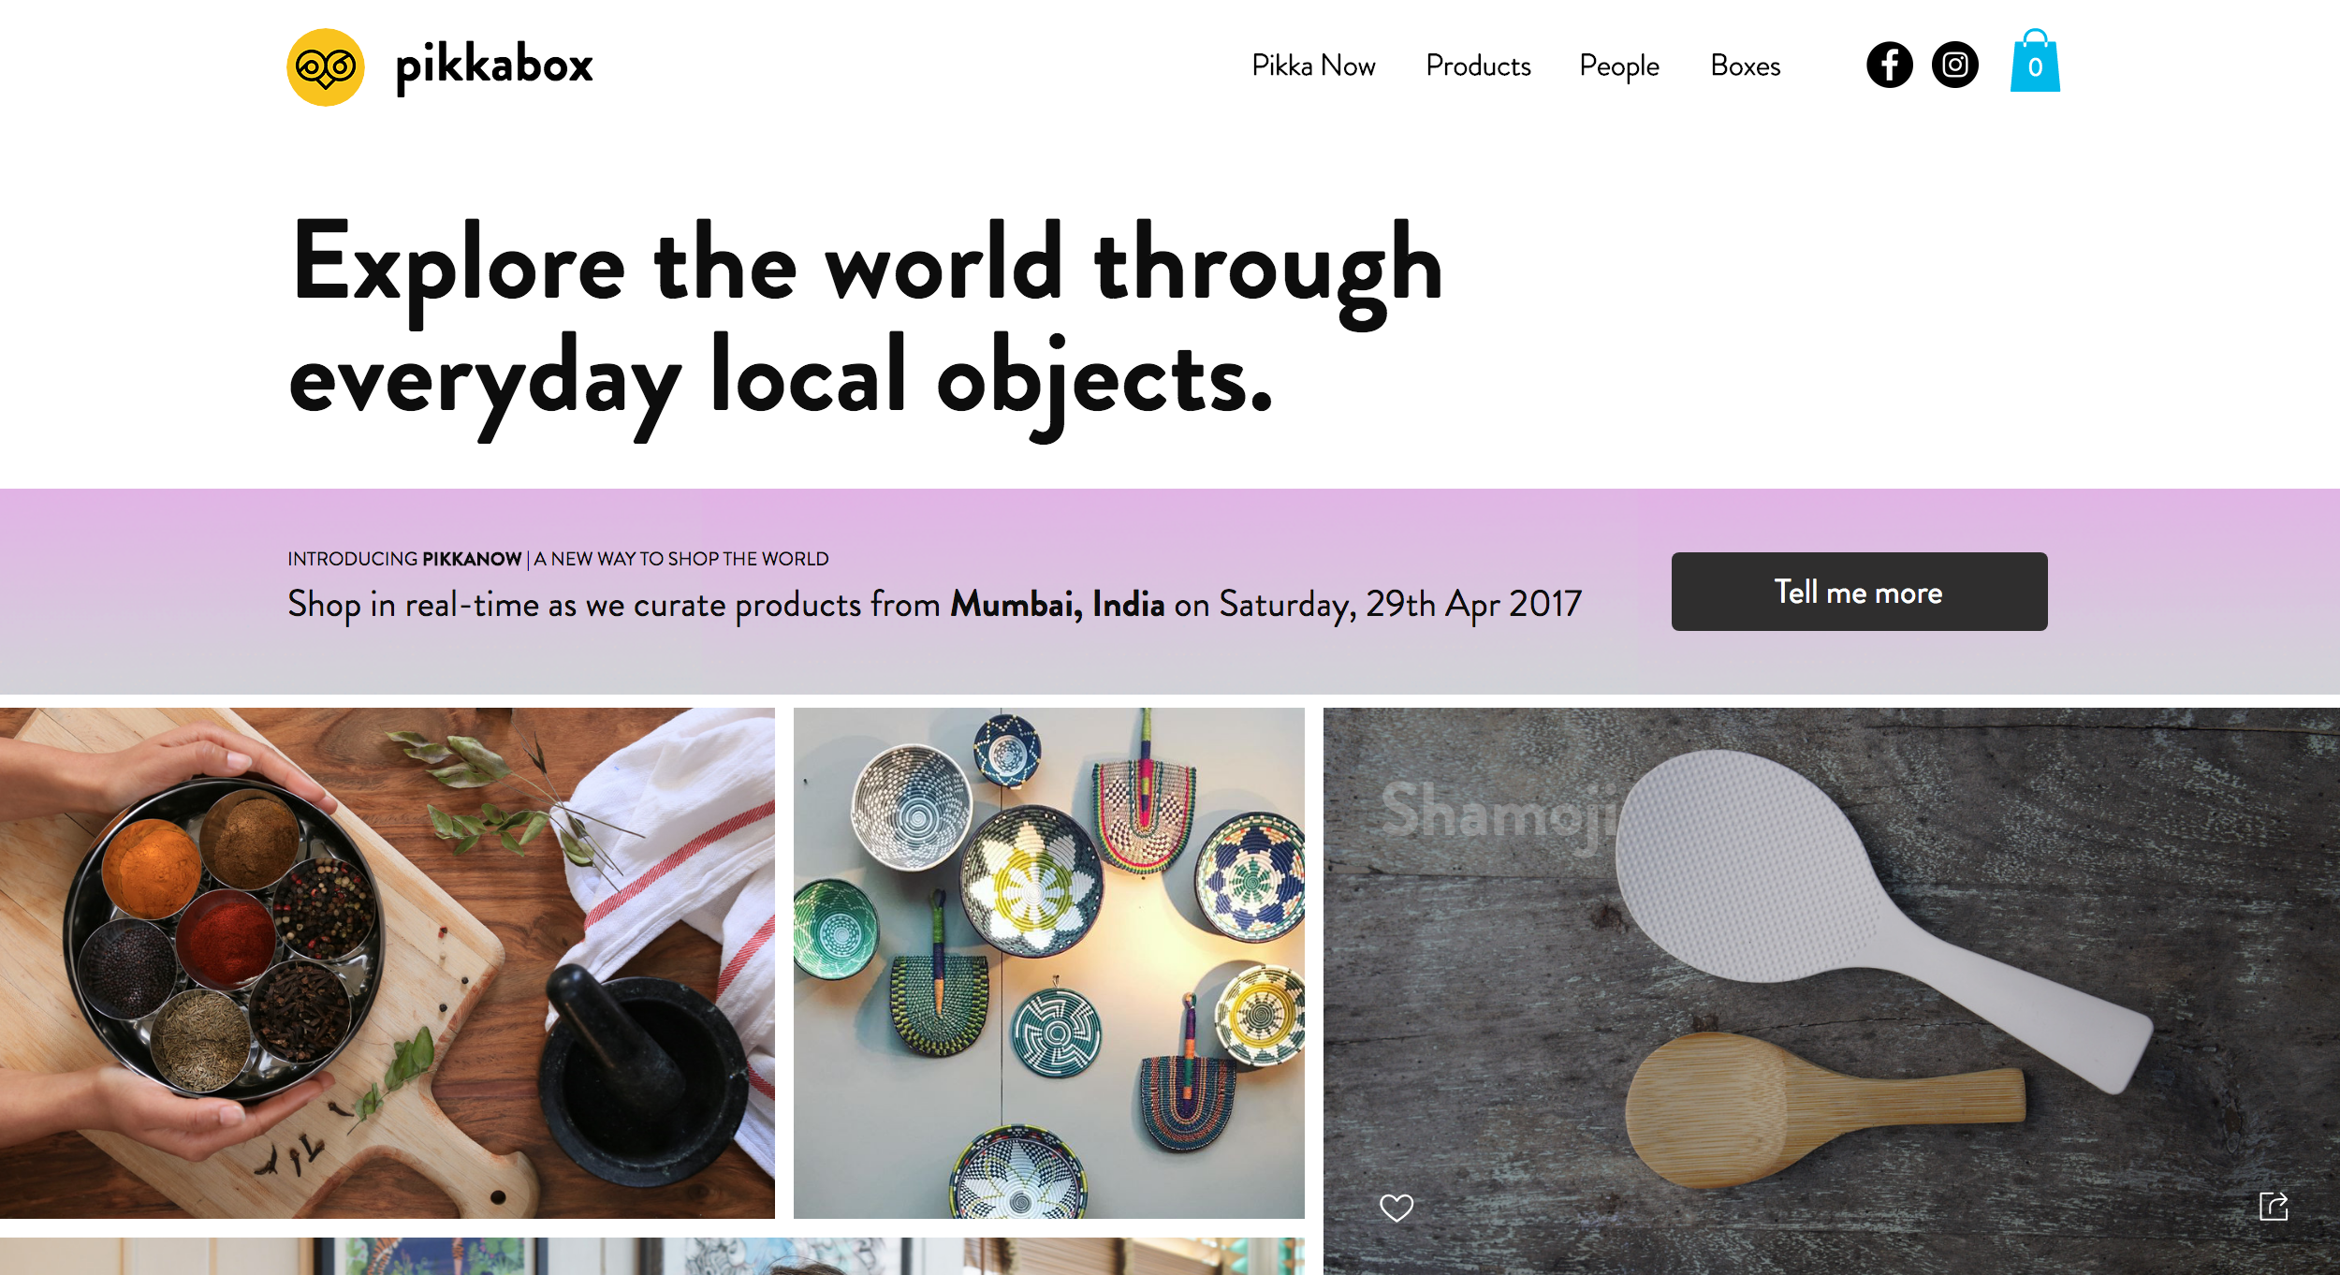The image size is (2340, 1275).
Task: Click the Mumbai, India bold text
Action: coord(1058,605)
